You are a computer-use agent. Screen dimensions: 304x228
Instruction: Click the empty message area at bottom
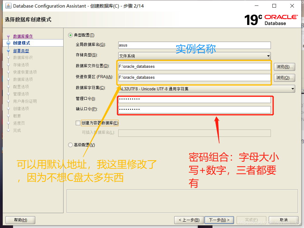(x=182, y=201)
